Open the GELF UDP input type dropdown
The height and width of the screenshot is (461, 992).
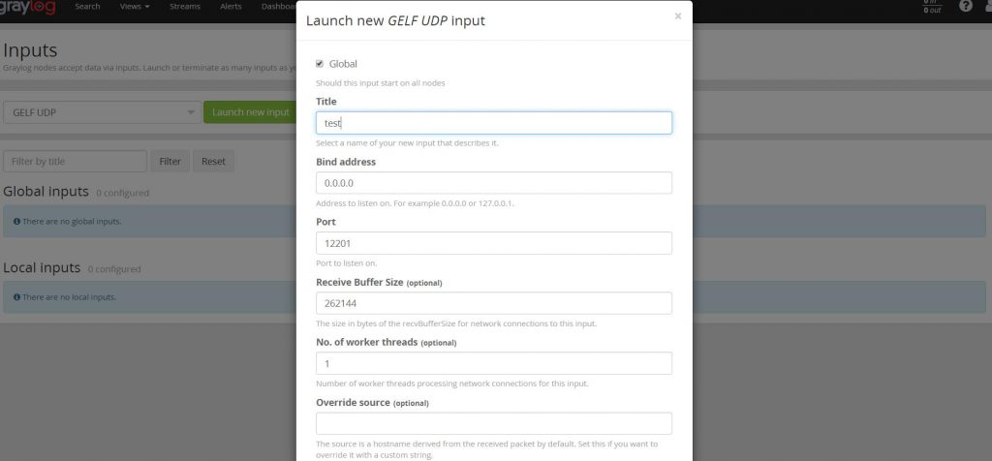(x=101, y=112)
